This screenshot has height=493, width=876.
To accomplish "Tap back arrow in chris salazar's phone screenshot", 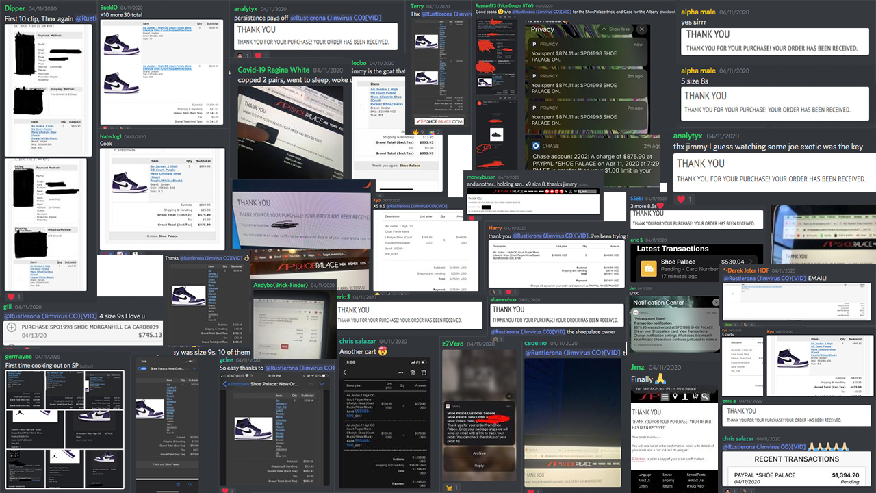I will pos(344,372).
